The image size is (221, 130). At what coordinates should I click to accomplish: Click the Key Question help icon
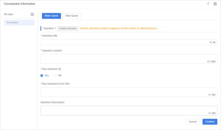pos(60,69)
